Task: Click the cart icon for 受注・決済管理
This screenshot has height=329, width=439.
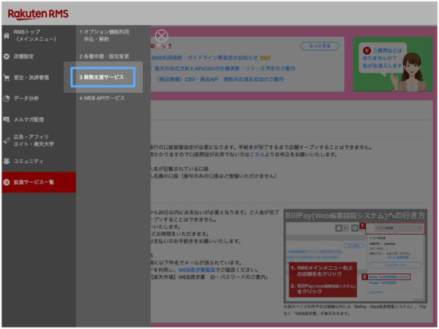Action: [x=7, y=77]
